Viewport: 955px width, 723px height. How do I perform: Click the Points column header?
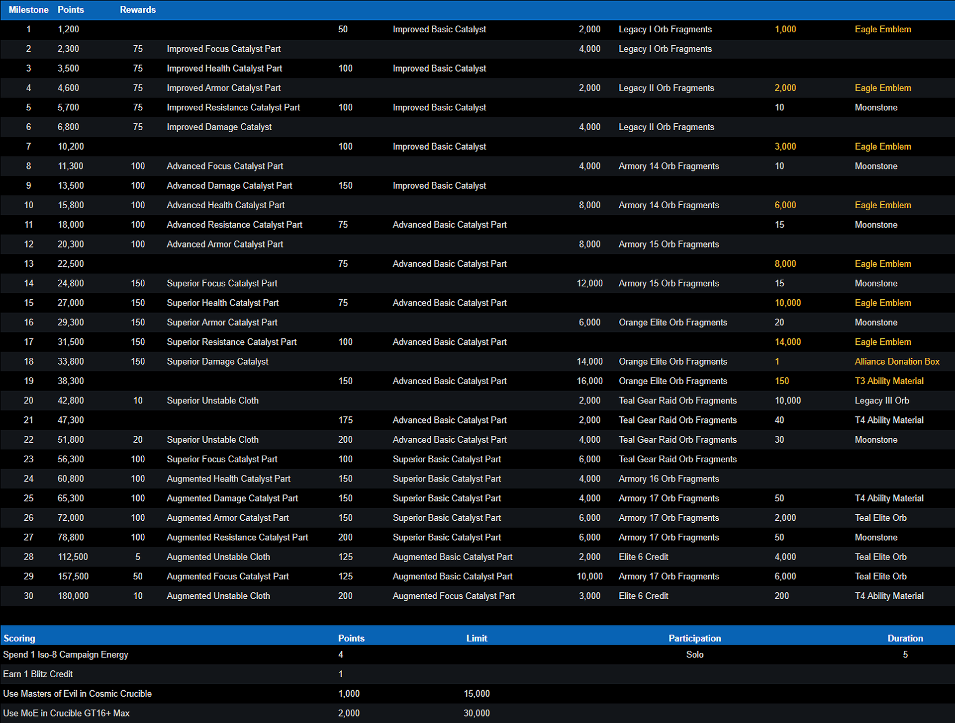(71, 9)
